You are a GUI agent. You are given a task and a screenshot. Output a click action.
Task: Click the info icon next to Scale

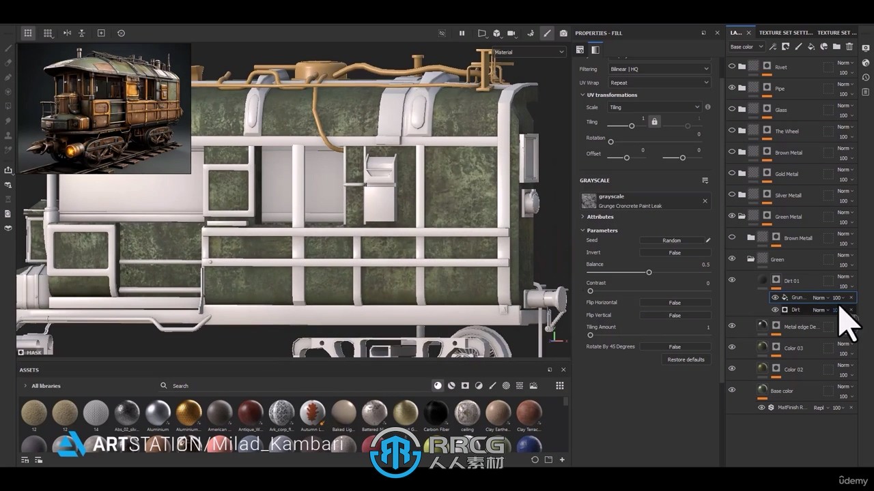point(707,107)
